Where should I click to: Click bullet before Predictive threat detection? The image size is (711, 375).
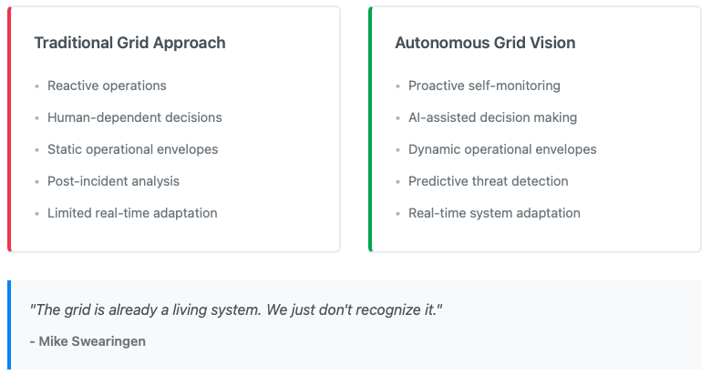coord(397,182)
